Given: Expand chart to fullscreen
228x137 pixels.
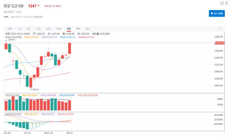Looking at the screenshot, I should pos(219,29).
